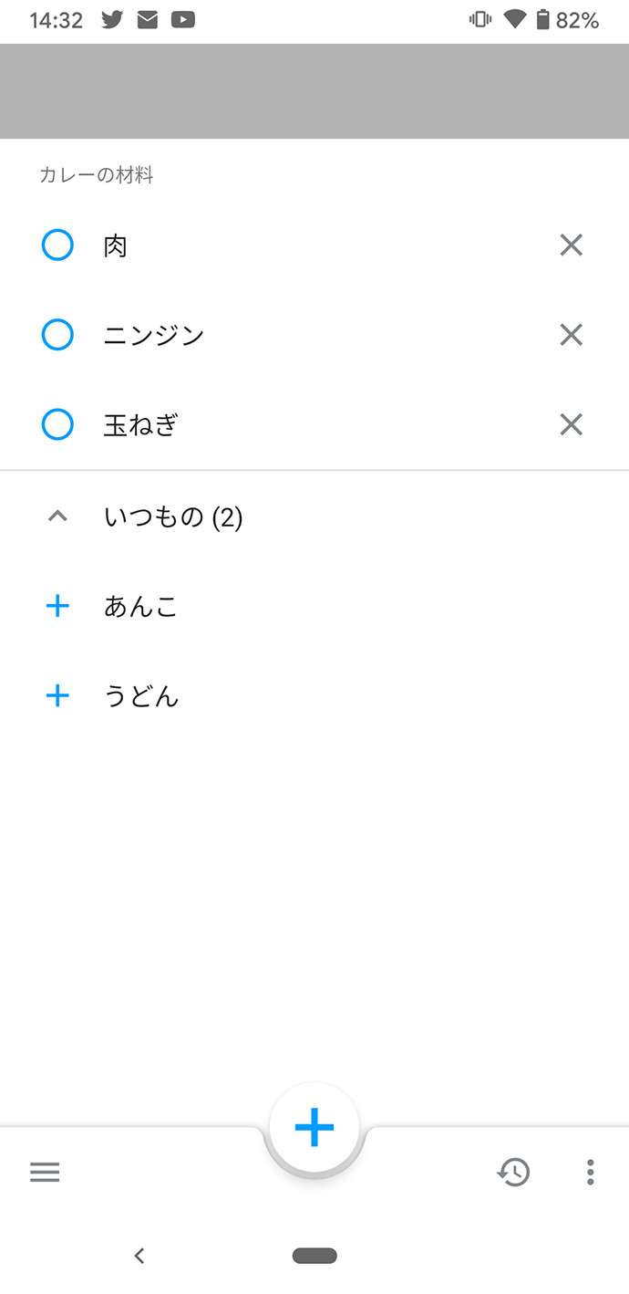Image resolution: width=629 pixels, height=1294 pixels.
Task: Delete ニンジン using its X icon
Action: (x=571, y=335)
